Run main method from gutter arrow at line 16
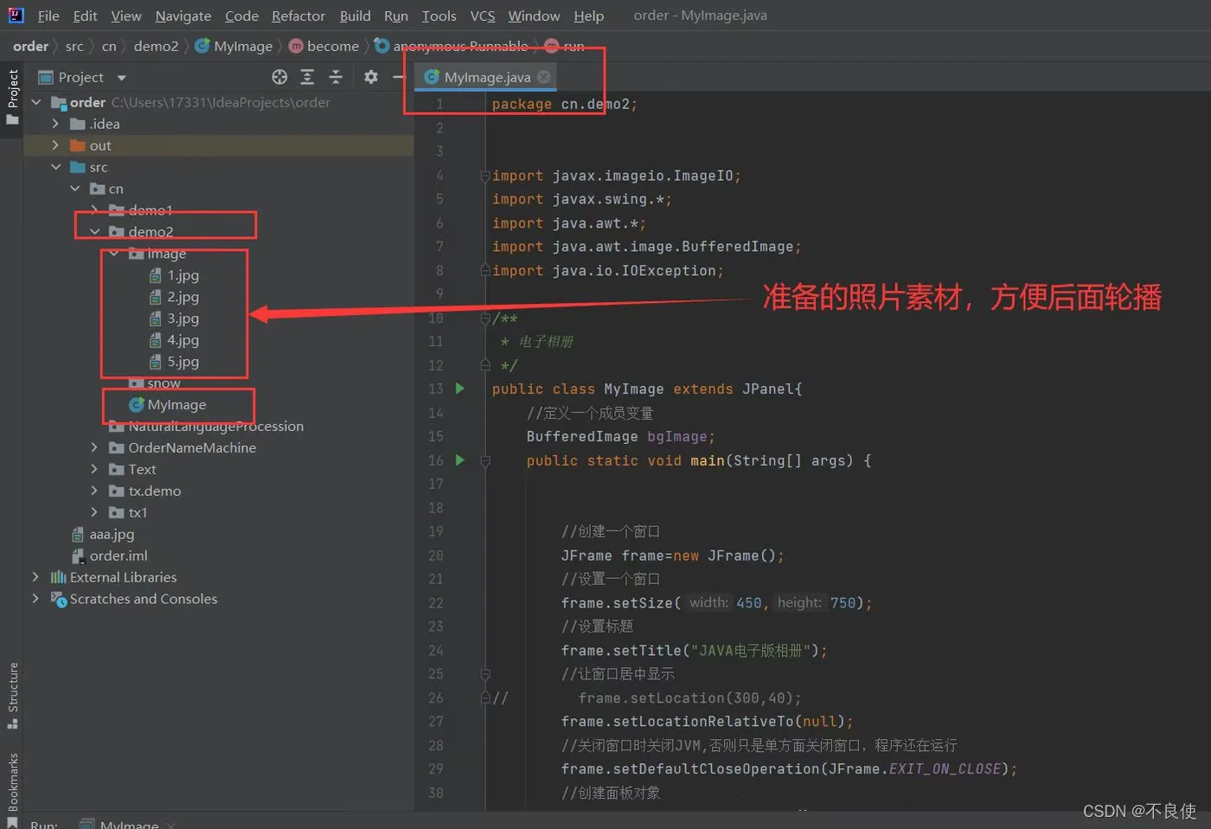This screenshot has height=829, width=1211. (460, 460)
